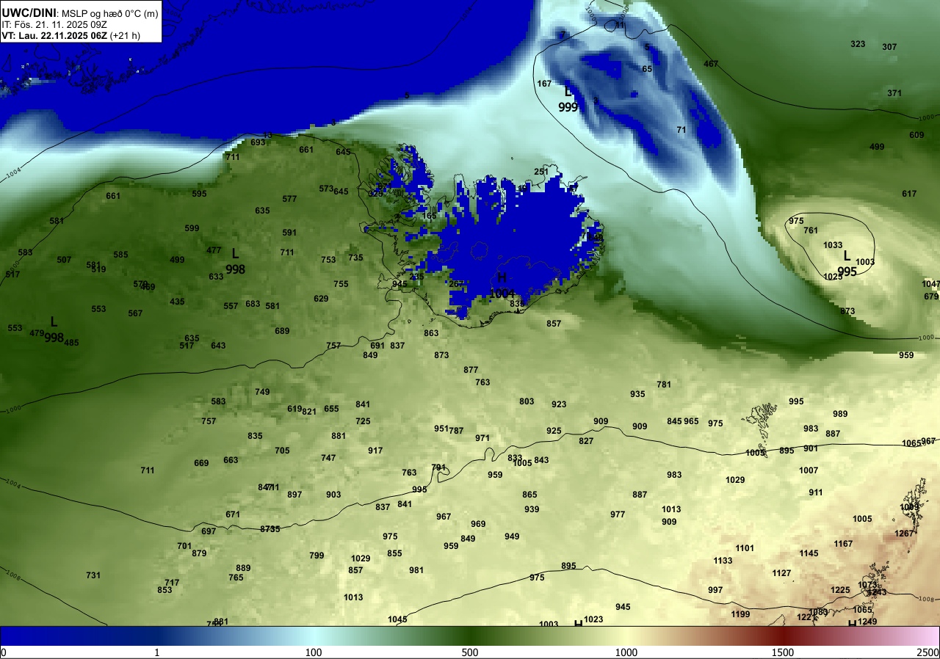Viewport: 940px width, 659px height.
Task: Click the height value 595
Action: coord(199,194)
